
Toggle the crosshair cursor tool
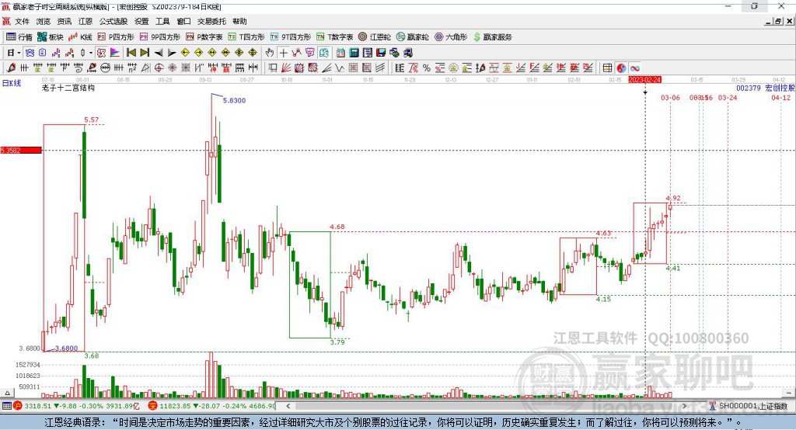click(x=283, y=53)
